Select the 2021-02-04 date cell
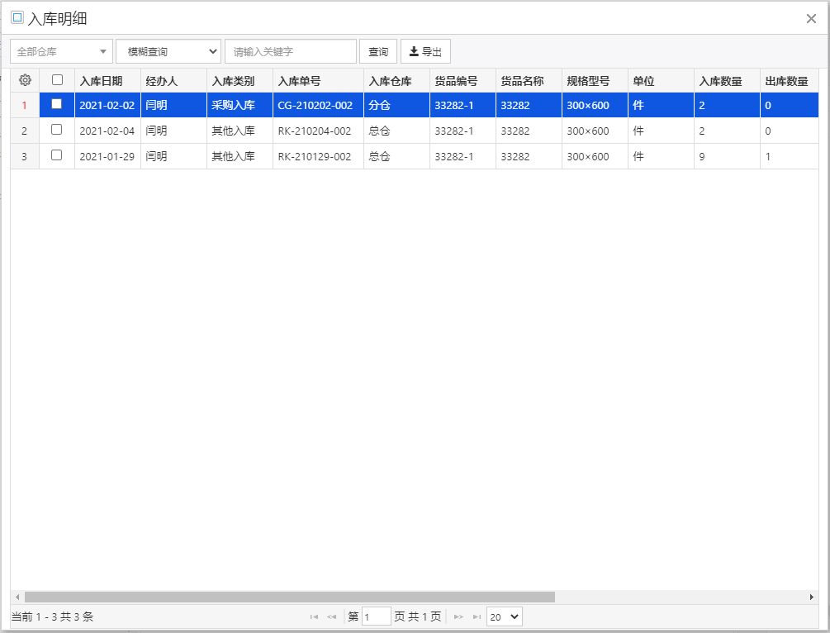The image size is (830, 633). [107, 131]
